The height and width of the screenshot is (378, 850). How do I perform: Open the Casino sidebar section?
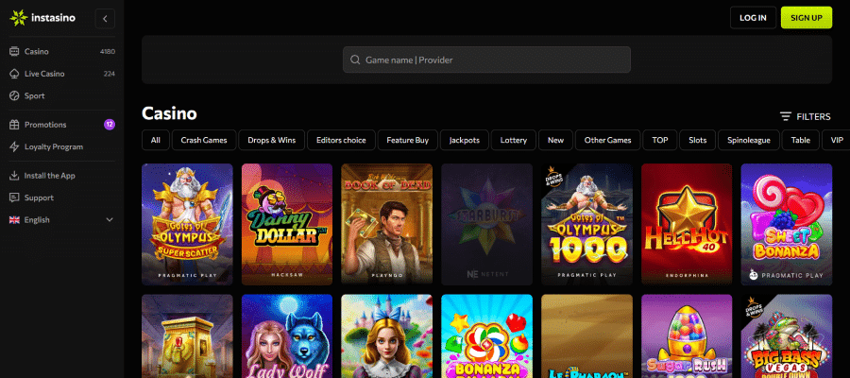pos(61,52)
